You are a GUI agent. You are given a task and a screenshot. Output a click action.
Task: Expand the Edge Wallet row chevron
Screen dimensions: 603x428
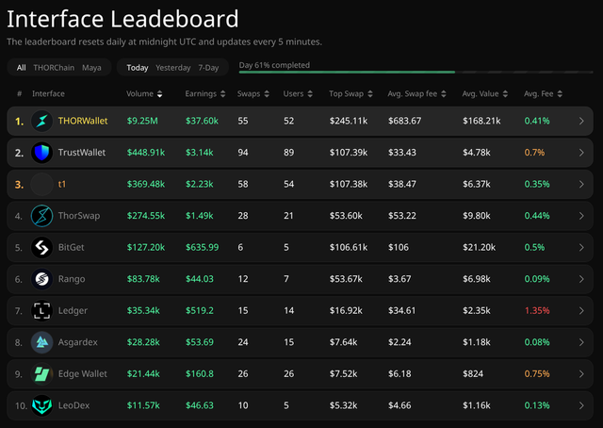[x=581, y=373]
